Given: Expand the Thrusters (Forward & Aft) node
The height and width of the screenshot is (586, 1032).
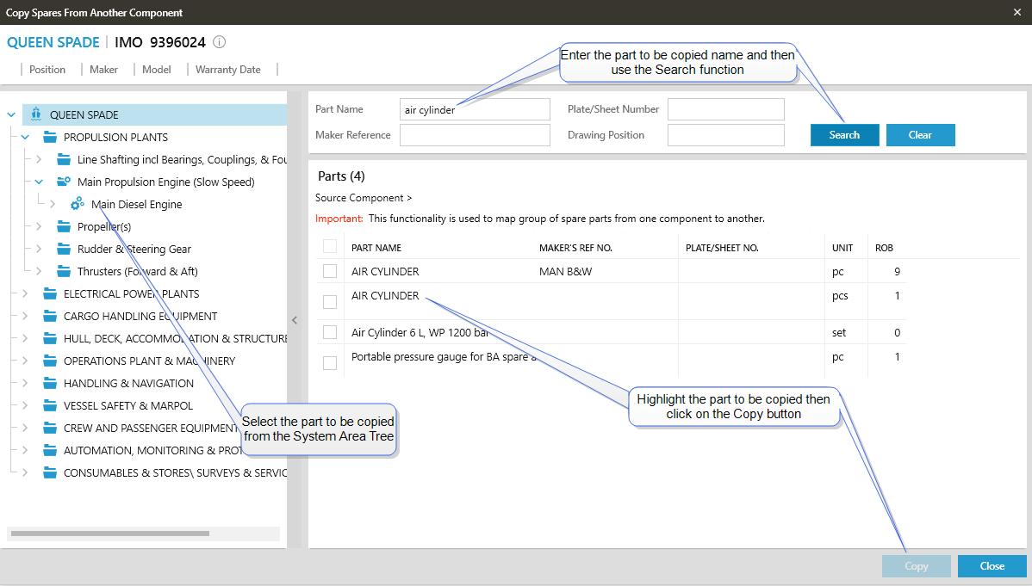Looking at the screenshot, I should tap(39, 271).
